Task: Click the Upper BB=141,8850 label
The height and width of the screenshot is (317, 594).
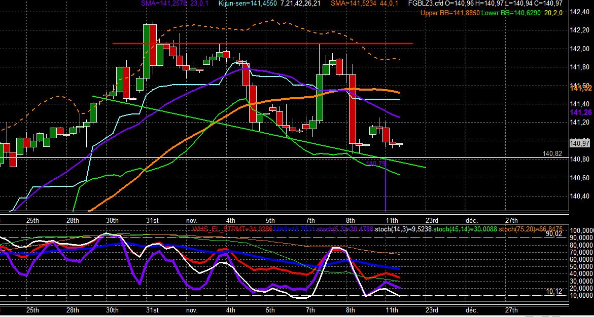Action: (450, 13)
